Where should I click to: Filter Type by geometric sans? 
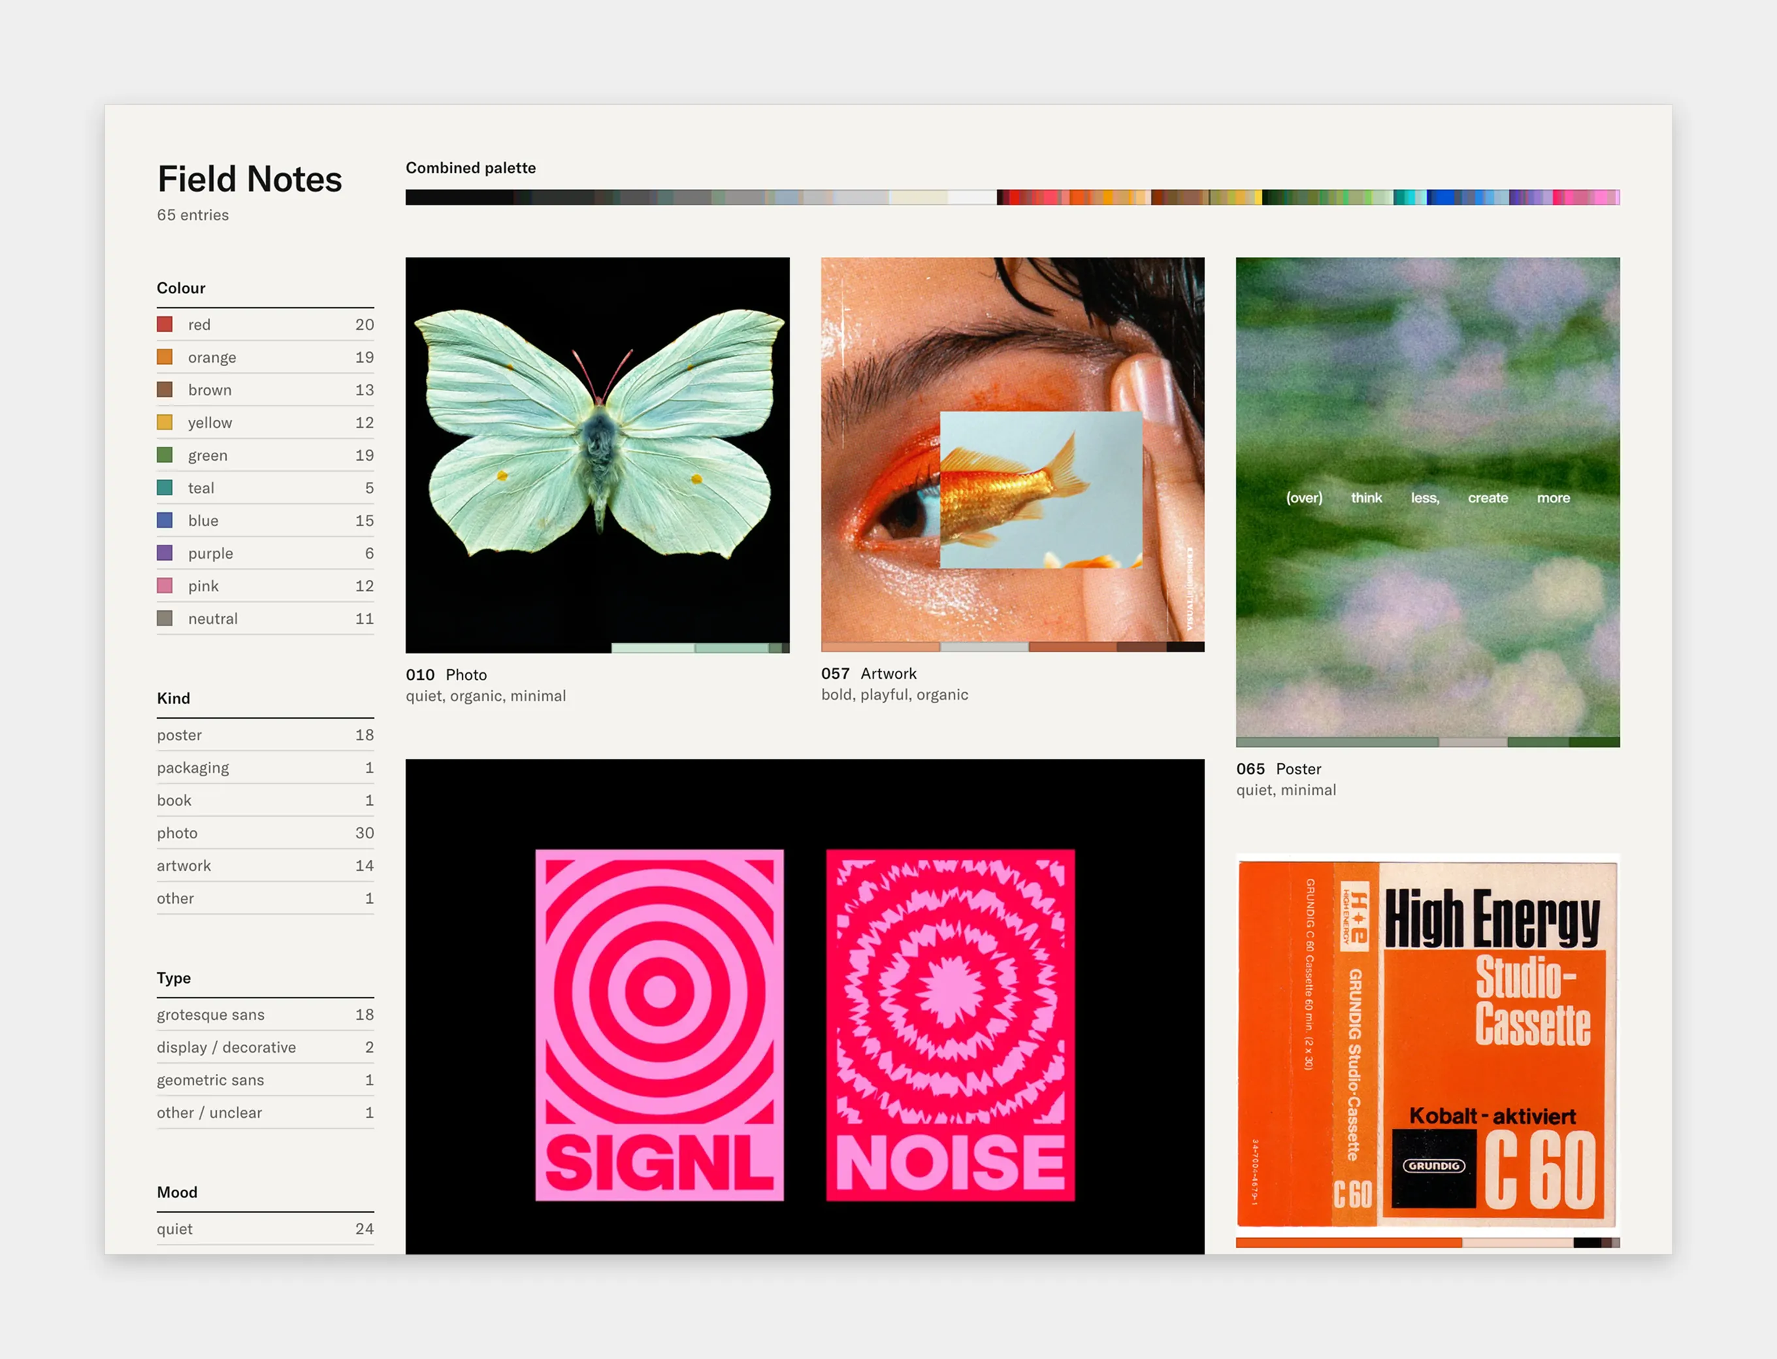(x=265, y=1080)
